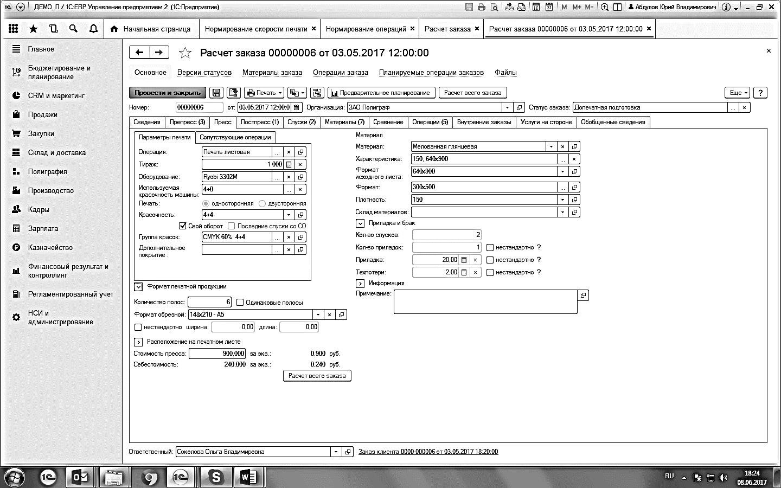Toggle нестандартно checkbox for format size

(138, 327)
